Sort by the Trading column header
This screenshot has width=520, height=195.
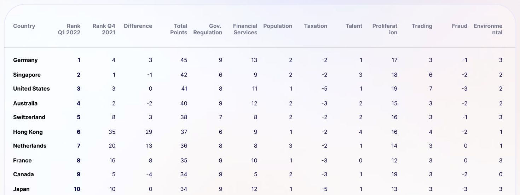click(422, 26)
